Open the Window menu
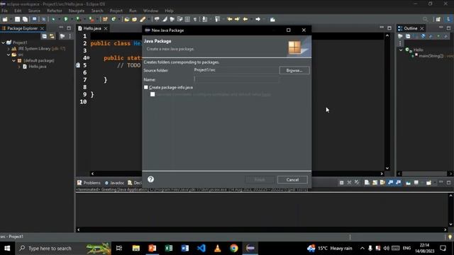Screen dimensions: 454x255 150,11
